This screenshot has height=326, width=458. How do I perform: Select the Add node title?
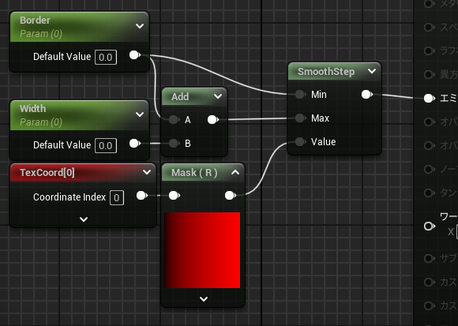(180, 96)
